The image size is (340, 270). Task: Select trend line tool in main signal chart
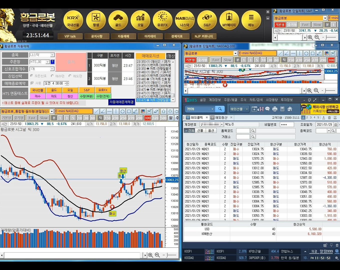click(x=96, y=111)
